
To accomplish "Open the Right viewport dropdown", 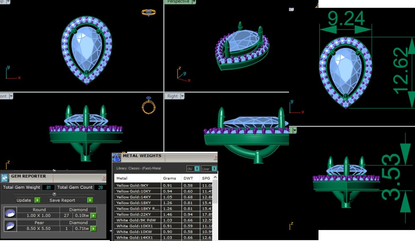I will click(182, 96).
